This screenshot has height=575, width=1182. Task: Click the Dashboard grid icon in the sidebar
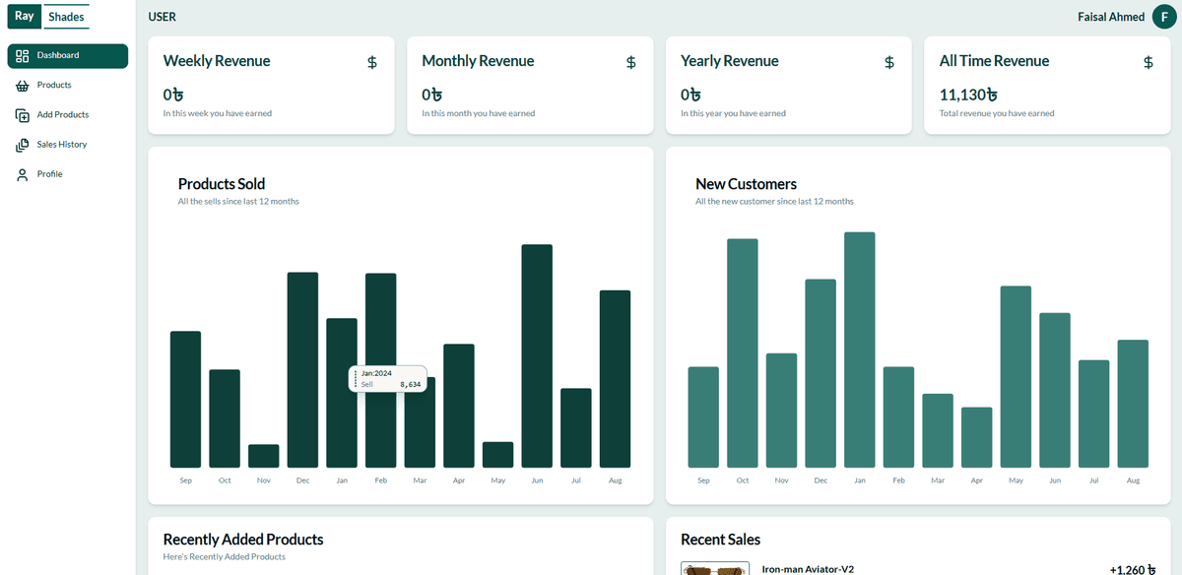point(23,55)
